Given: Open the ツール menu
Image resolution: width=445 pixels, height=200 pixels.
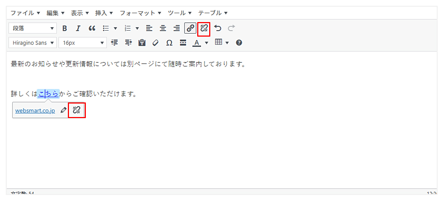Looking at the screenshot, I should point(180,13).
